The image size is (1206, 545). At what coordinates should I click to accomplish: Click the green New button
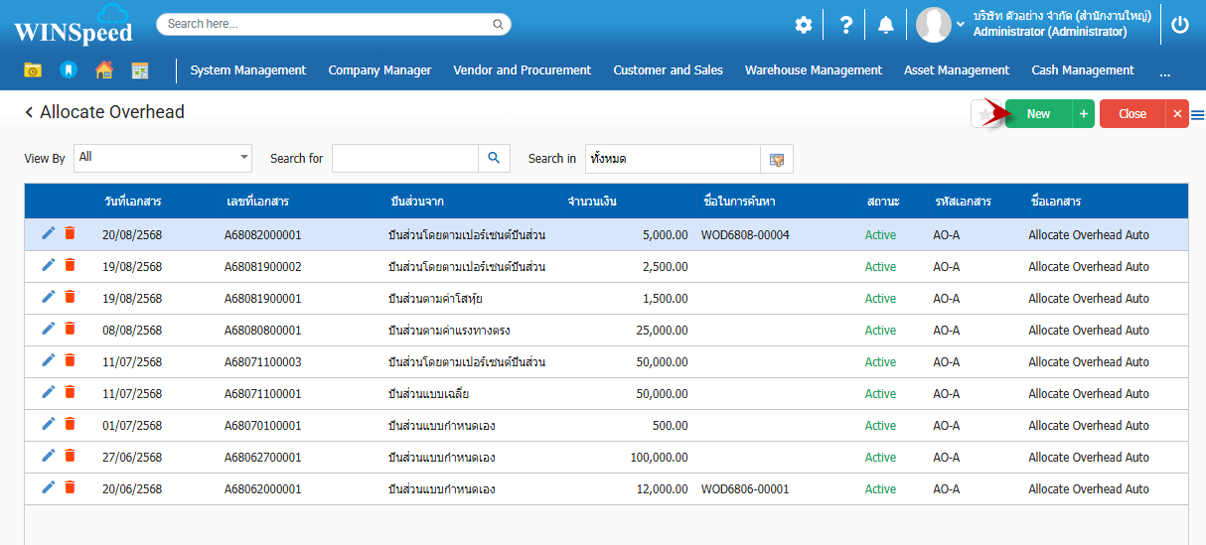pyautogui.click(x=1038, y=114)
